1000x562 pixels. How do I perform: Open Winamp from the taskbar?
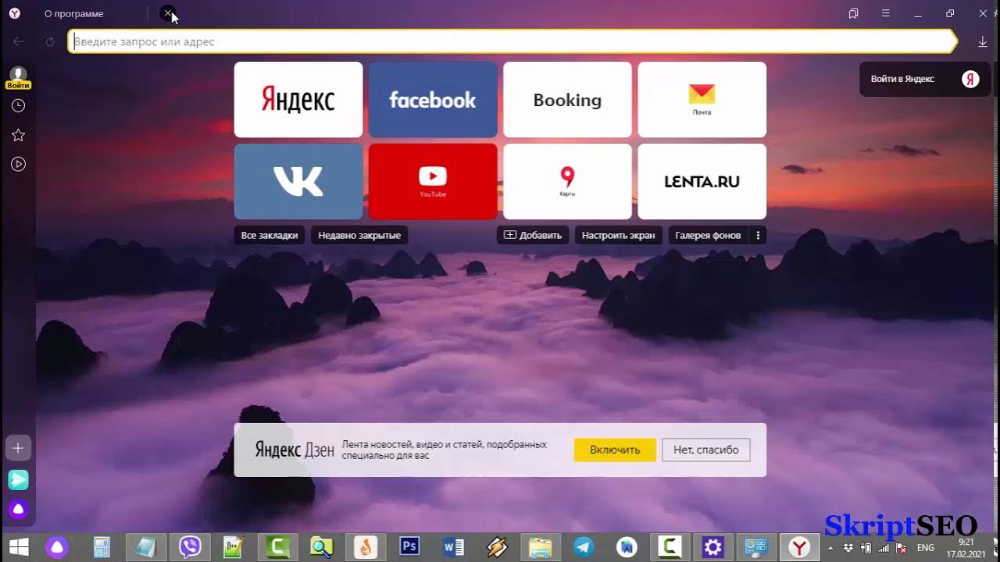[x=497, y=547]
